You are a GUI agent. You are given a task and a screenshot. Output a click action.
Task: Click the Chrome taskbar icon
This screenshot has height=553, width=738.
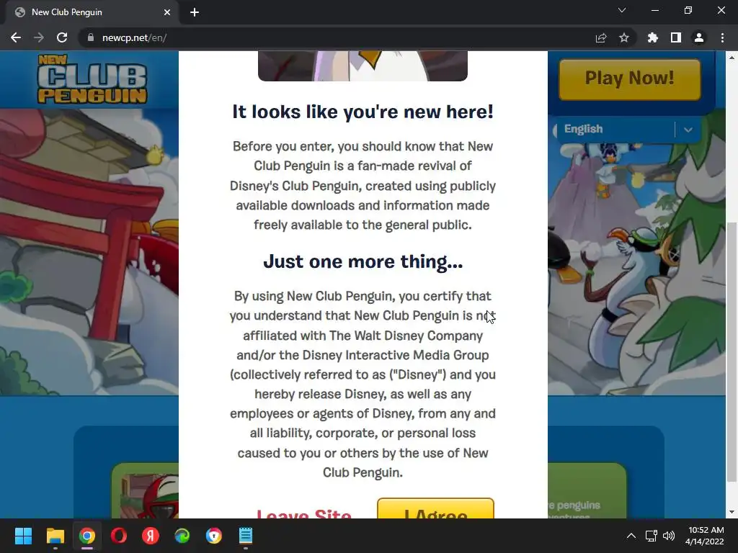[87, 536]
